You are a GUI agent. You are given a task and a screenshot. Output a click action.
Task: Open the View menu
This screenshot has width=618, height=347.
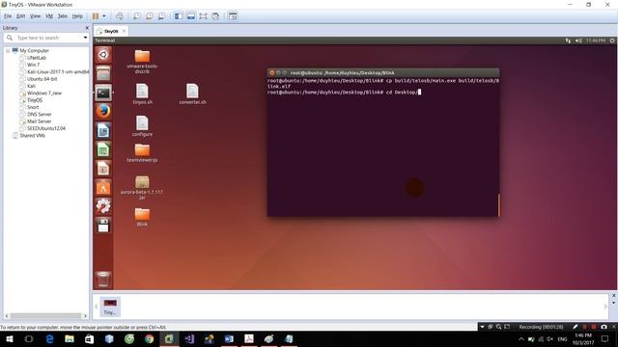pyautogui.click(x=35, y=16)
